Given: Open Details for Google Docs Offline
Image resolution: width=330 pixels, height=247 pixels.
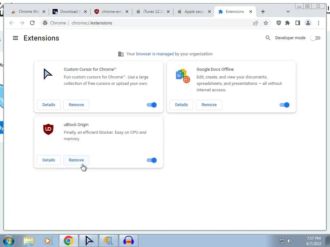Looking at the screenshot, I should click(181, 105).
